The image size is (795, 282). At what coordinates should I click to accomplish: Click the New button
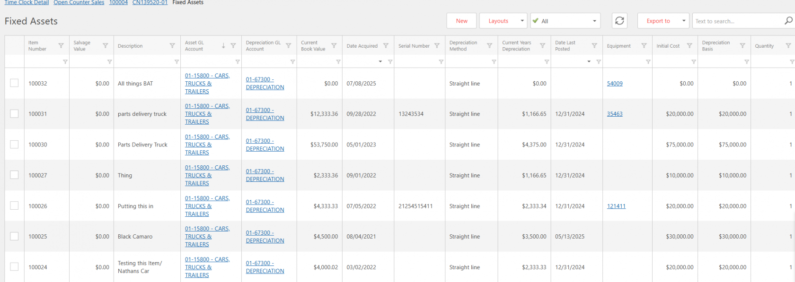click(x=462, y=21)
